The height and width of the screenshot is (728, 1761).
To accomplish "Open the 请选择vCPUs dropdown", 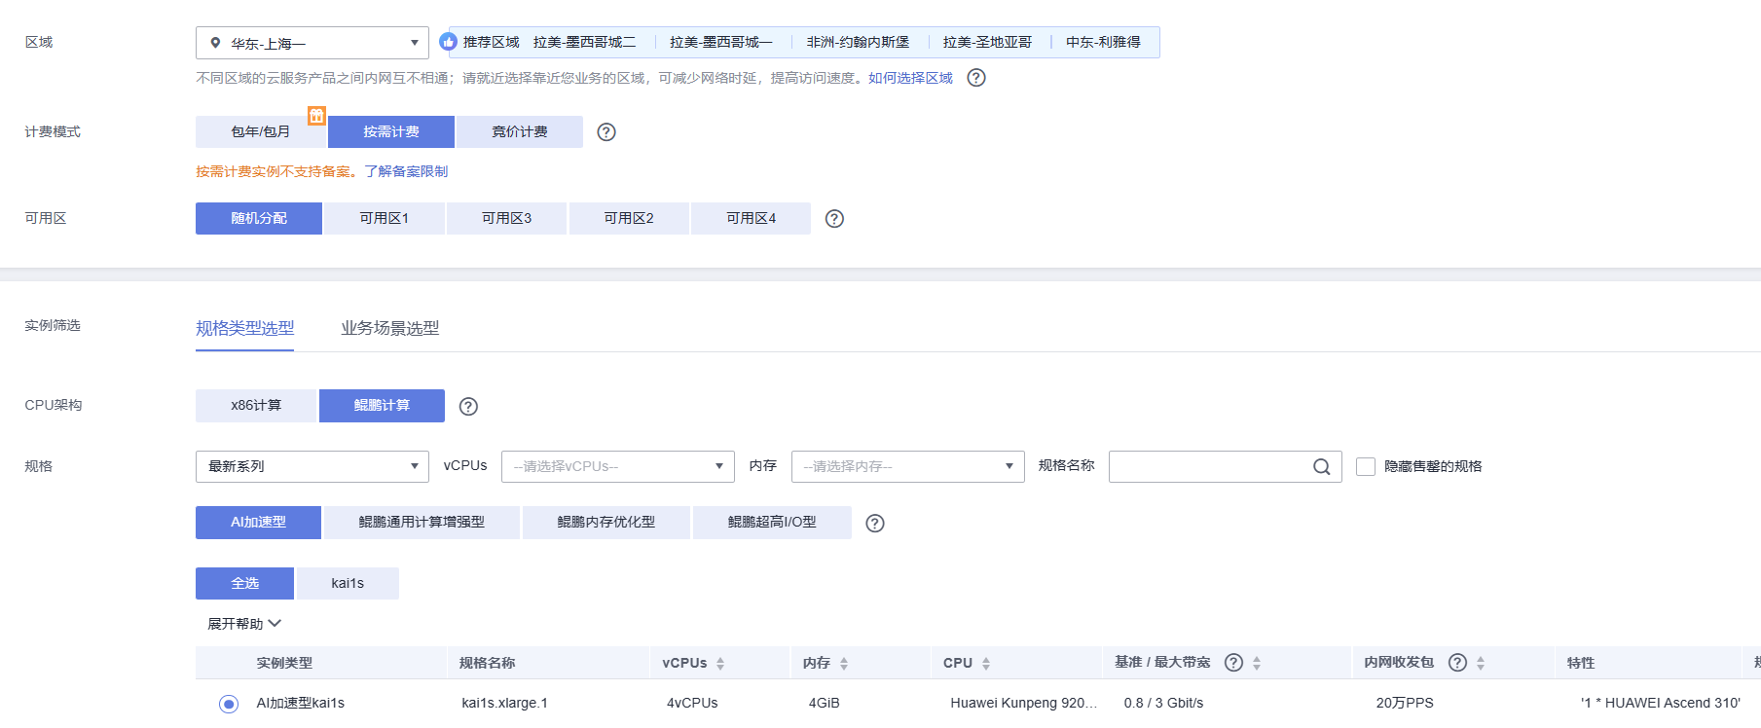I will pyautogui.click(x=618, y=467).
